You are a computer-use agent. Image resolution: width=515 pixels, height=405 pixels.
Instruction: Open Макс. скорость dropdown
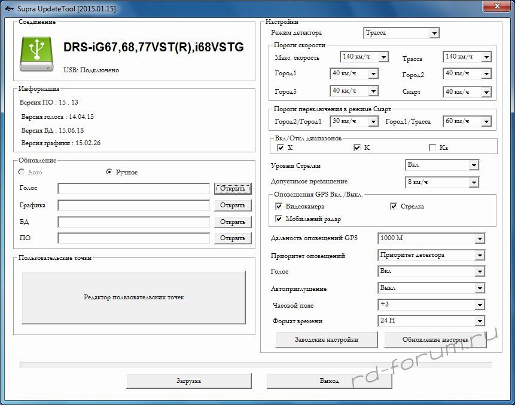click(365, 57)
